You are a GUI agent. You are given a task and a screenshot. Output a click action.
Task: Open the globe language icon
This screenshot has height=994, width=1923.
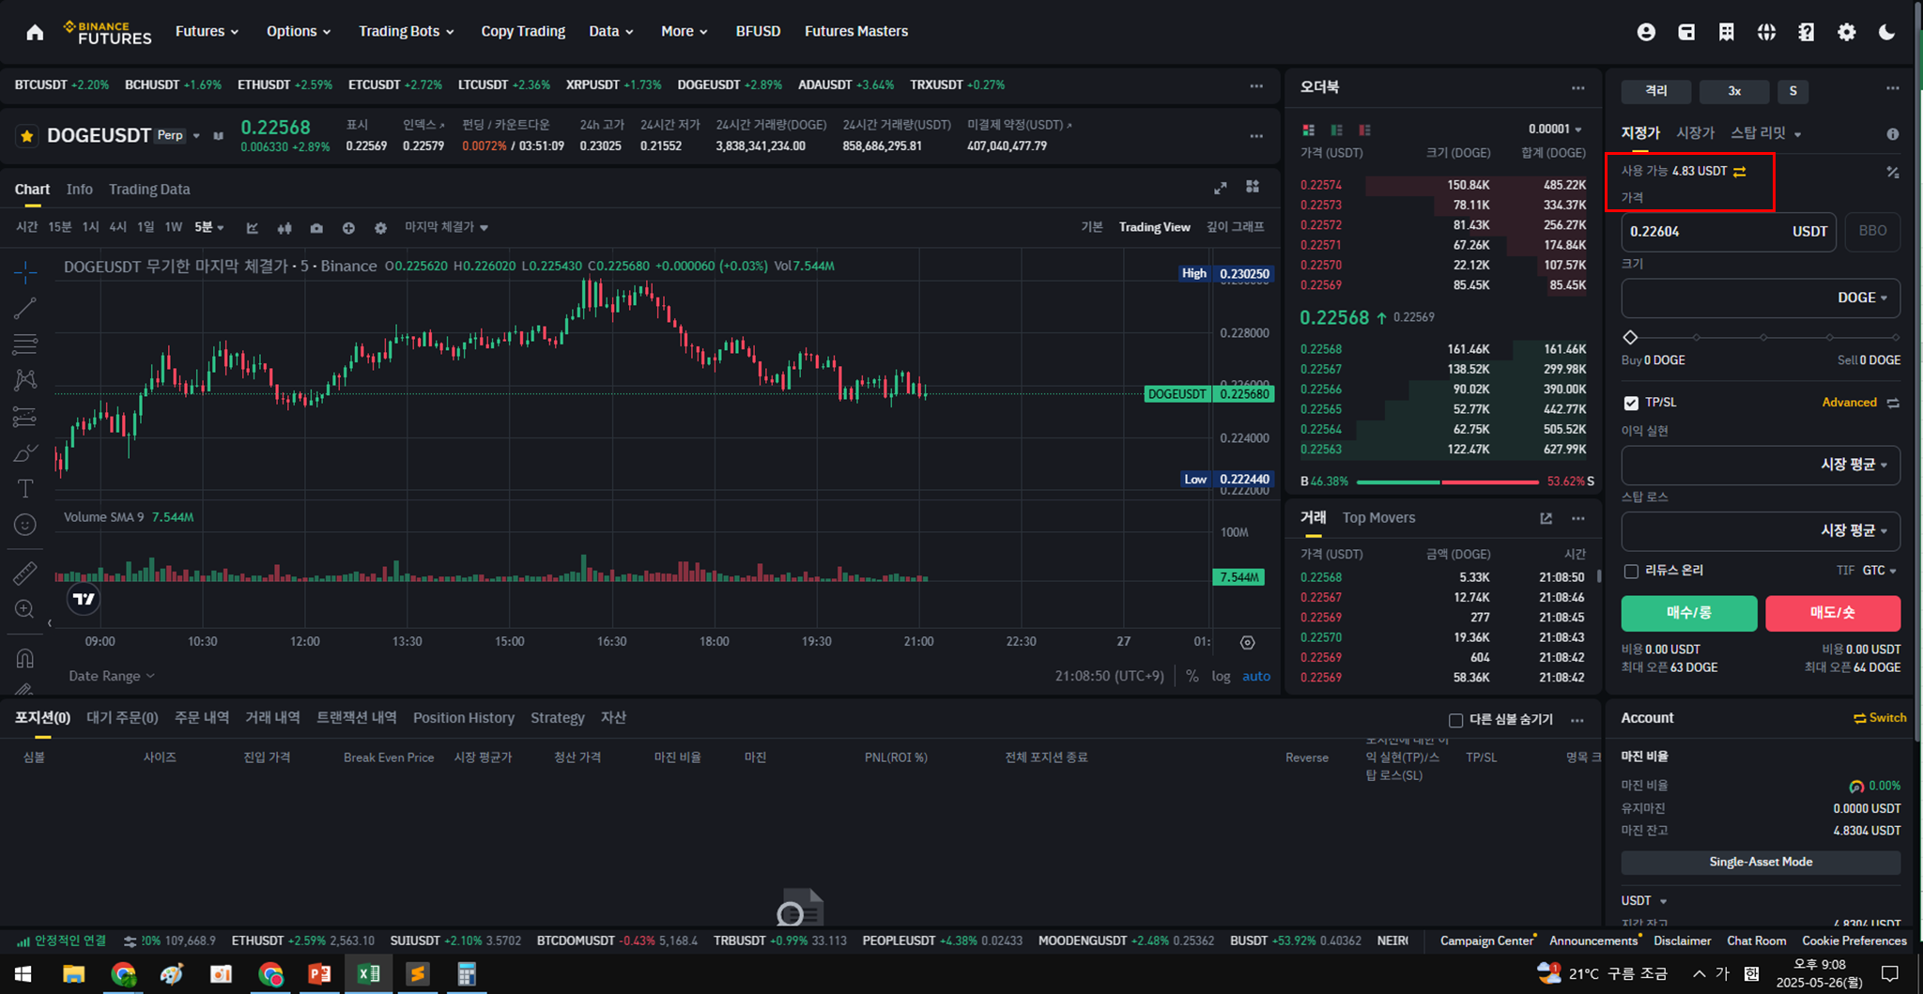pyautogui.click(x=1766, y=32)
